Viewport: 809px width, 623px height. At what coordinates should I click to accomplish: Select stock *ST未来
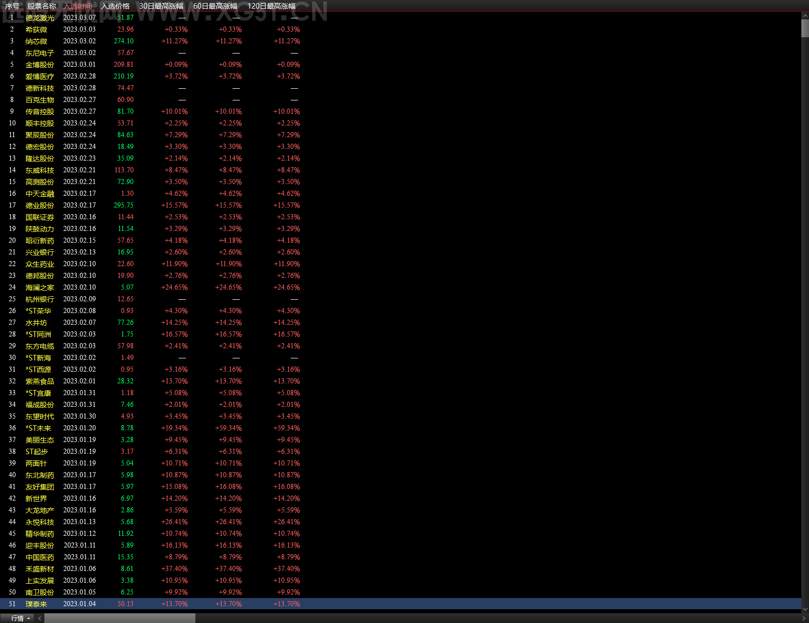point(38,428)
